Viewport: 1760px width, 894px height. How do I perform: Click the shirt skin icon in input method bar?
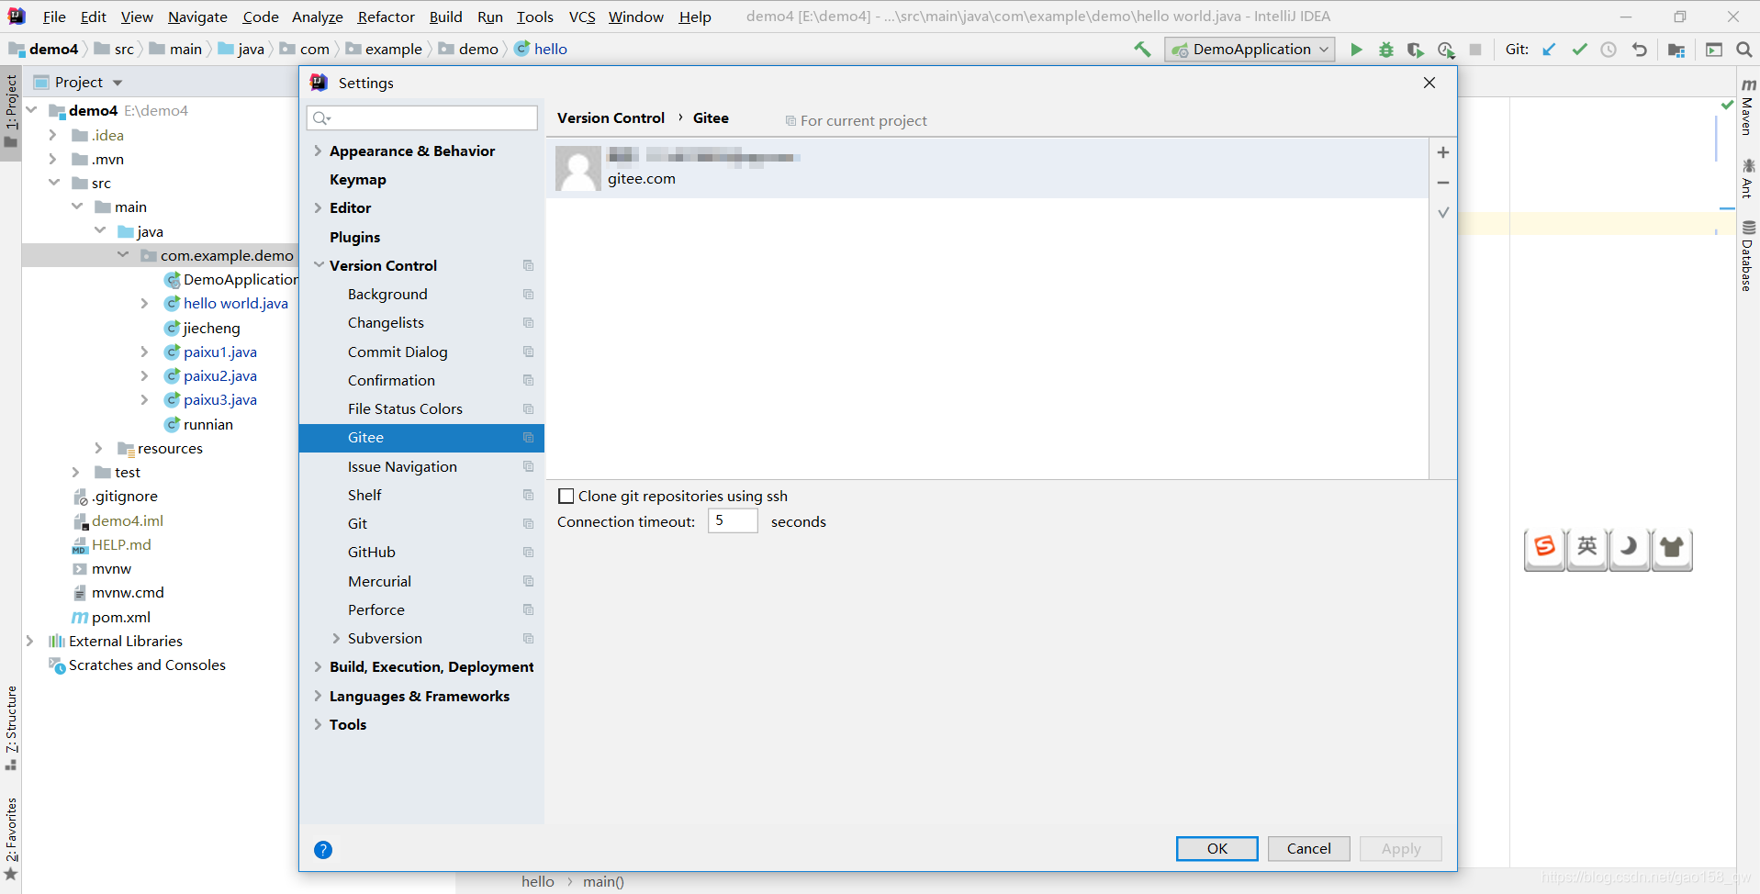[x=1672, y=548]
